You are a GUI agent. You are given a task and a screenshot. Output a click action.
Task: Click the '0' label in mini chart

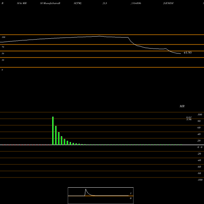pyautogui.click(x=131, y=198)
